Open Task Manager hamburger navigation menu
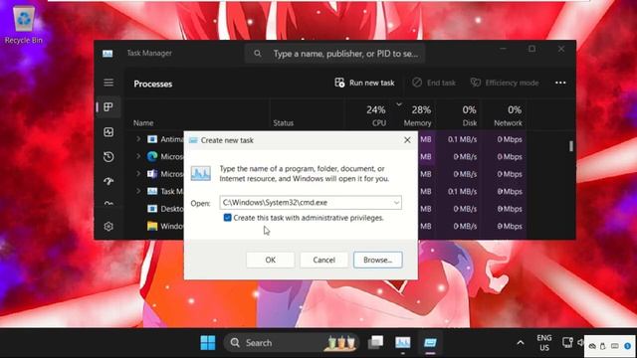The height and width of the screenshot is (358, 637). pyautogui.click(x=108, y=83)
